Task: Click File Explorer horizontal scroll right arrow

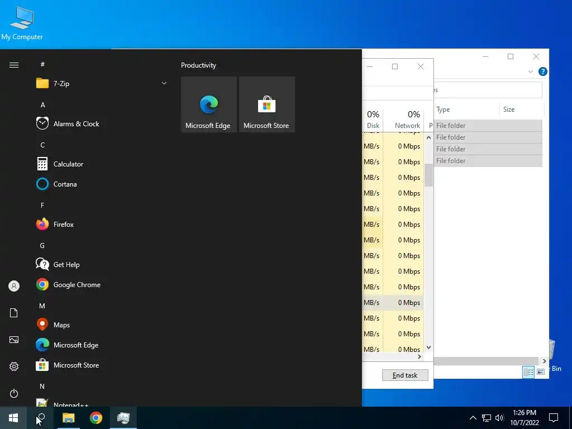Action: [x=544, y=361]
